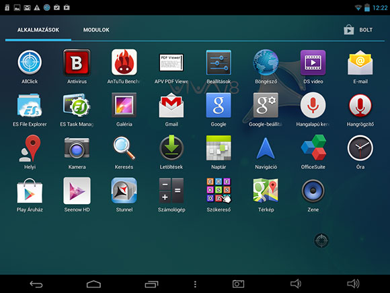
Task: Open Térkép maps
Action: pyautogui.click(x=266, y=190)
